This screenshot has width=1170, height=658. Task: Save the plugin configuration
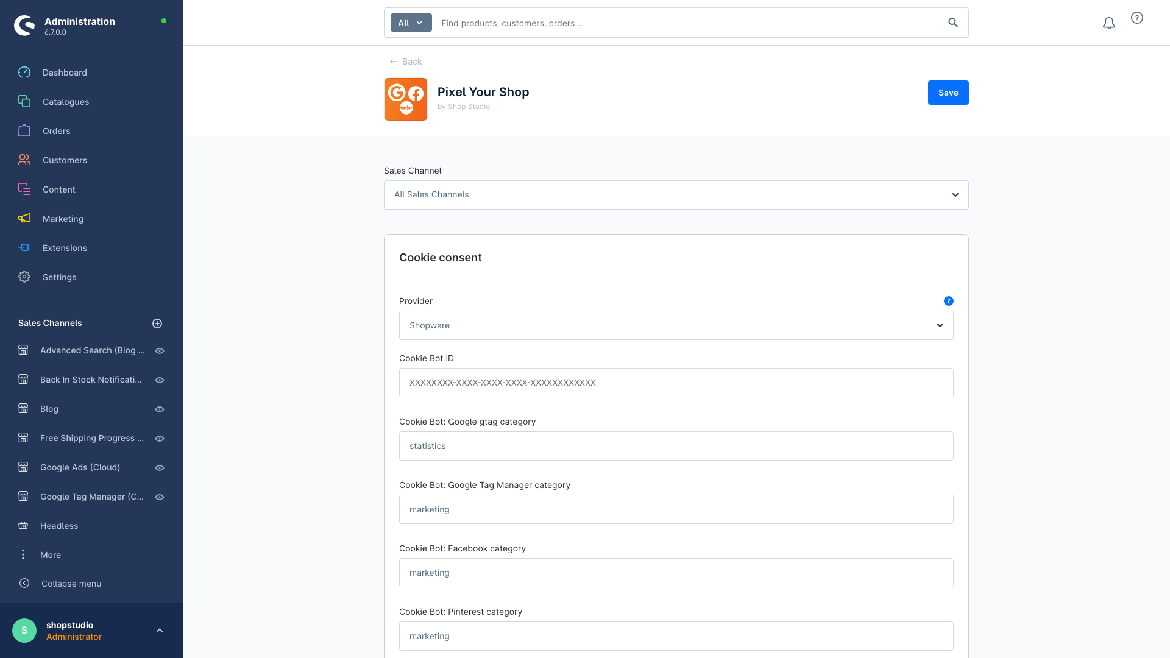click(x=948, y=93)
